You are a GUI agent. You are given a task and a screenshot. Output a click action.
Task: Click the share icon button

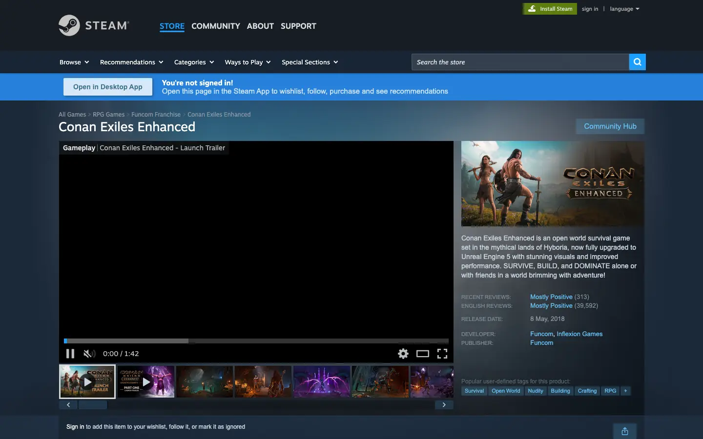point(625,431)
